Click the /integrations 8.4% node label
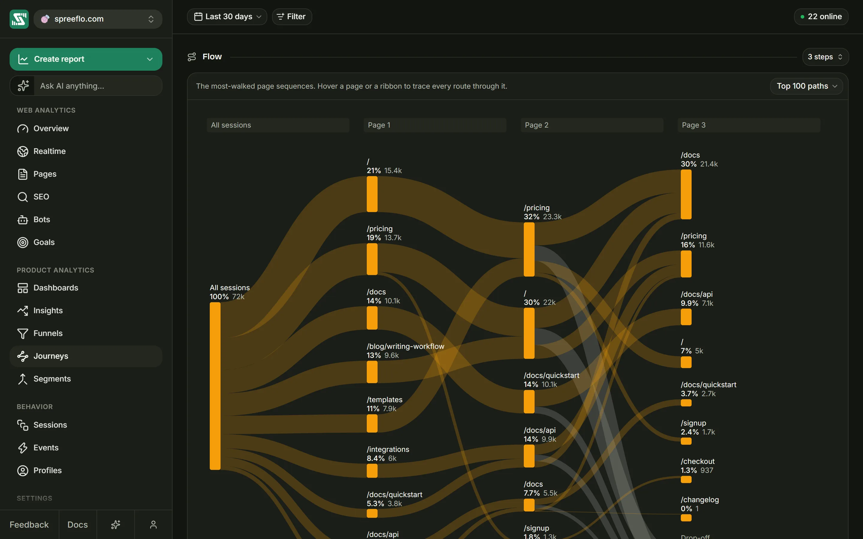The image size is (863, 539). (388, 454)
